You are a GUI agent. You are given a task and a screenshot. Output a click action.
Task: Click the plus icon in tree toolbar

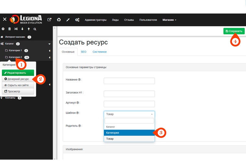pos(3,29)
